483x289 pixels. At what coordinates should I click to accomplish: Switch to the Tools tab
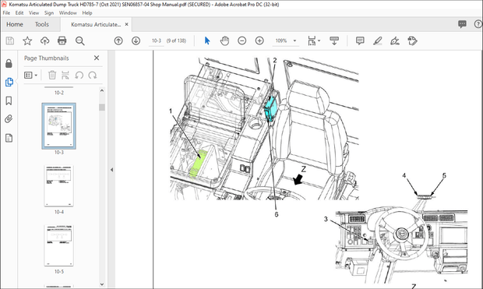pos(41,24)
